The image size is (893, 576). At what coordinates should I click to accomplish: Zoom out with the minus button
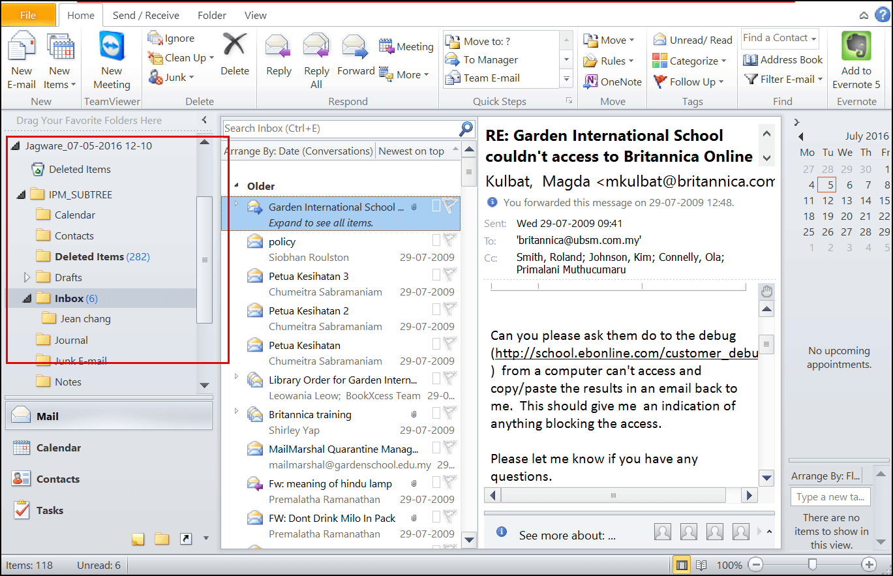(x=755, y=564)
